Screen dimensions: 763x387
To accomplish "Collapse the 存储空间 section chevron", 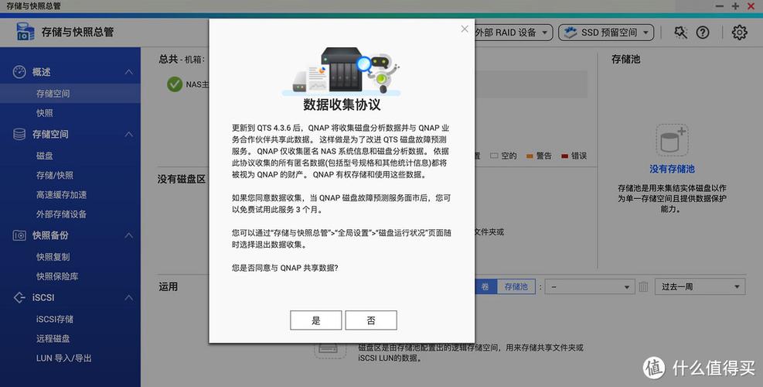I will coord(129,134).
